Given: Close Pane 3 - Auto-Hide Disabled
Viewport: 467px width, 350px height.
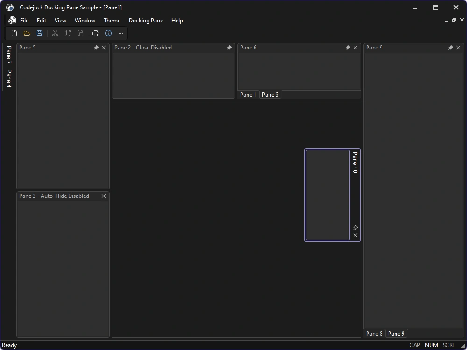Looking at the screenshot, I should tap(104, 196).
